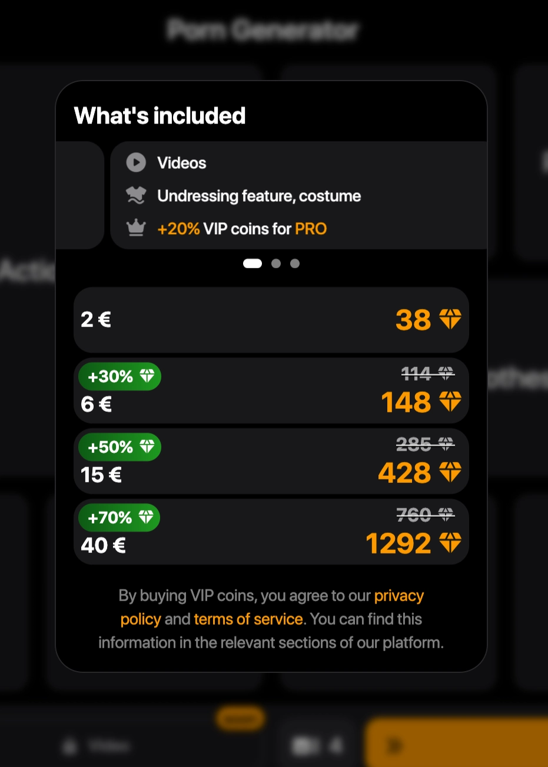Choose the 2 € coin package
The width and height of the screenshot is (548, 767).
tap(271, 320)
